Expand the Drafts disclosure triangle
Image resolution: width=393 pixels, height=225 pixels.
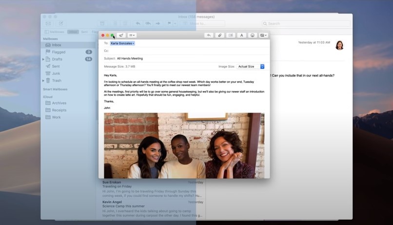click(43, 59)
